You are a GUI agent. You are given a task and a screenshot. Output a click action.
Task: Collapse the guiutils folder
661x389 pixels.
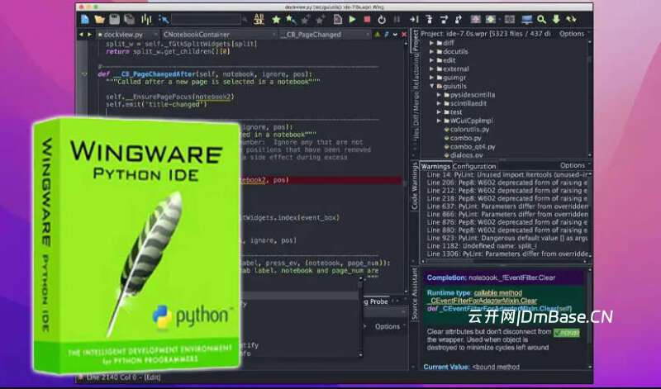[x=431, y=86]
